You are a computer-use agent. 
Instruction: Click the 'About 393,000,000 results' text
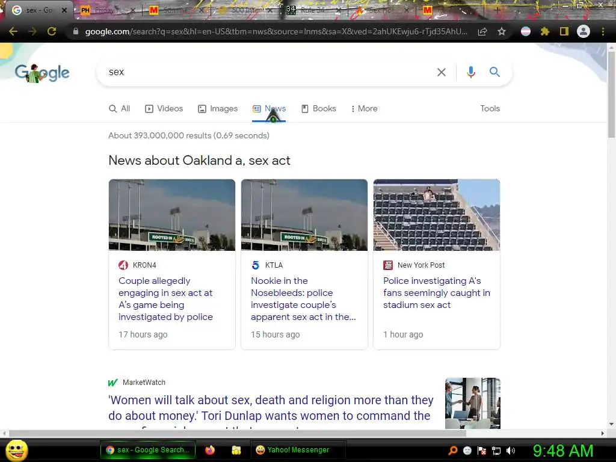coord(189,135)
